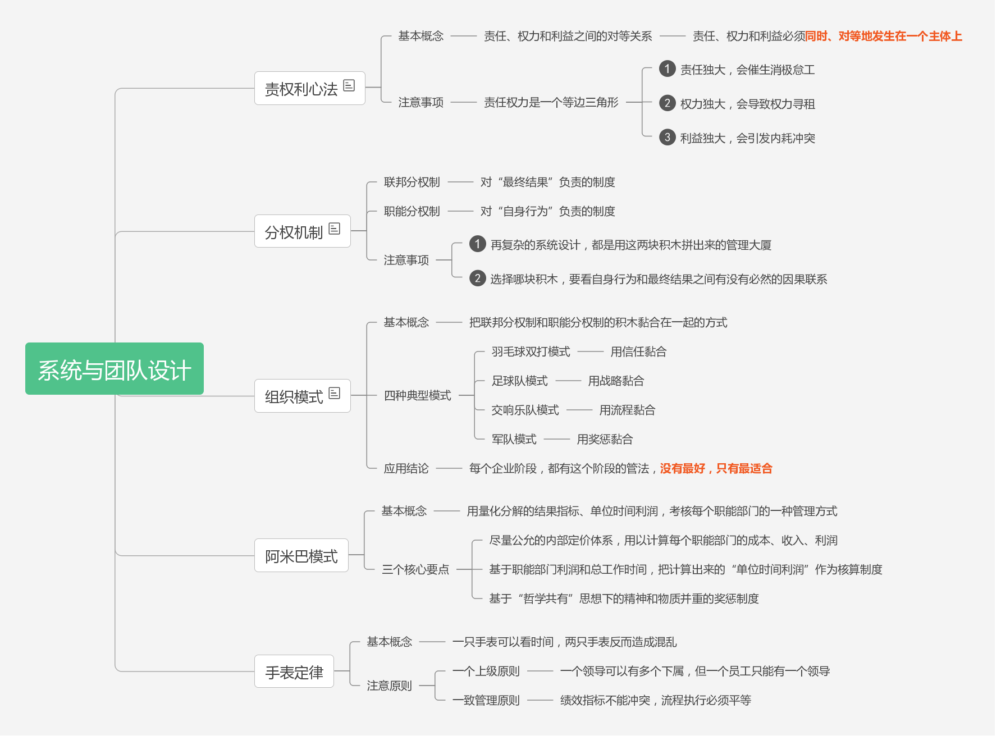Click 一个领导可以有多个下属 sentence
Screen dimensions: 1001x740
point(695,671)
